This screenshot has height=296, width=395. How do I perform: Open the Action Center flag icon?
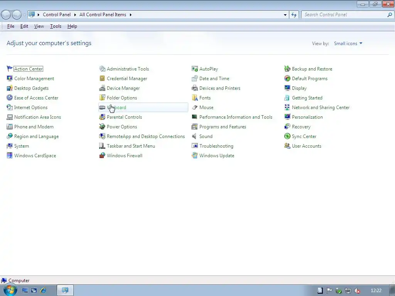[10, 69]
